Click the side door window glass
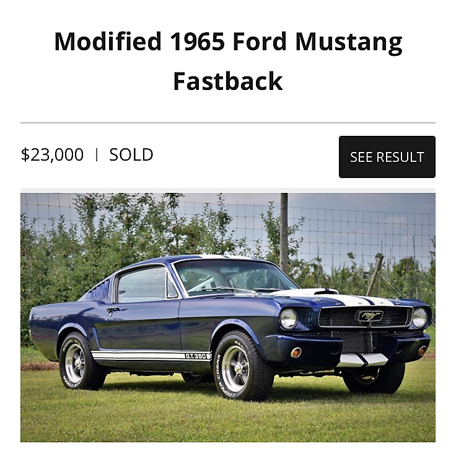The width and height of the screenshot is (456, 464). (141, 285)
